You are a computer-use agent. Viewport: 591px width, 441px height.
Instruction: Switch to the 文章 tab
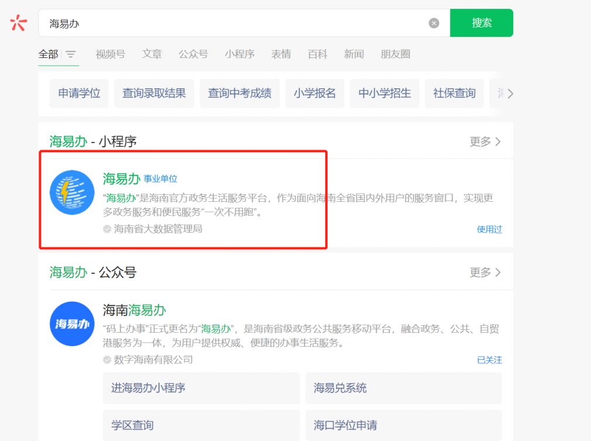[x=152, y=54]
